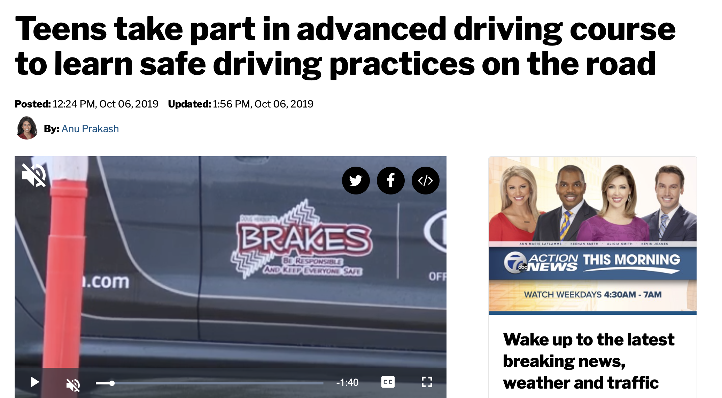This screenshot has width=722, height=398.
Task: Enable closed captions with CC button
Action: point(388,382)
